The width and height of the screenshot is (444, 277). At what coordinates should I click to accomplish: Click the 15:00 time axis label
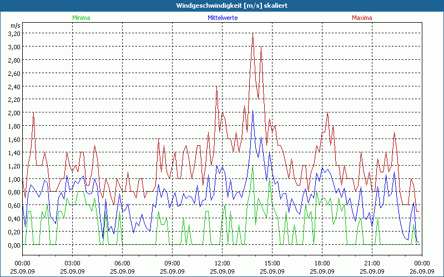(272, 264)
